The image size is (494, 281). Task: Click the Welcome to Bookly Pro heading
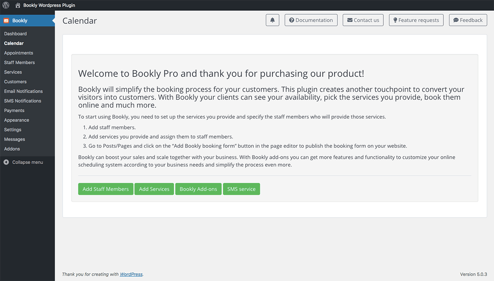pyautogui.click(x=221, y=74)
